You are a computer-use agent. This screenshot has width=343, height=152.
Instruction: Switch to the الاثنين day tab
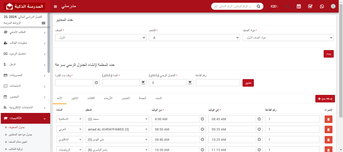75,98
